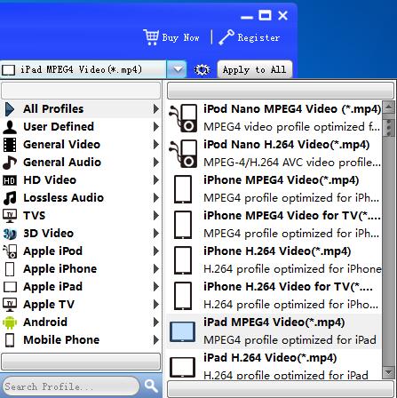Select the General Audio category

pos(81,163)
